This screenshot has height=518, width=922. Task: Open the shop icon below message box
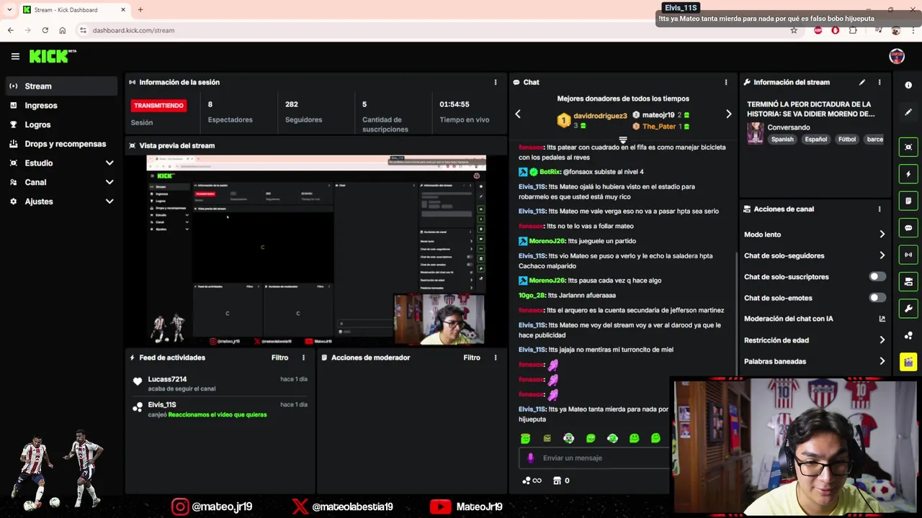(557, 481)
